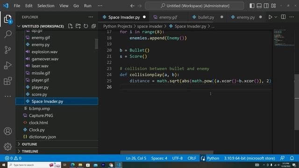
Task: Select language mode Python
Action: (x=213, y=158)
